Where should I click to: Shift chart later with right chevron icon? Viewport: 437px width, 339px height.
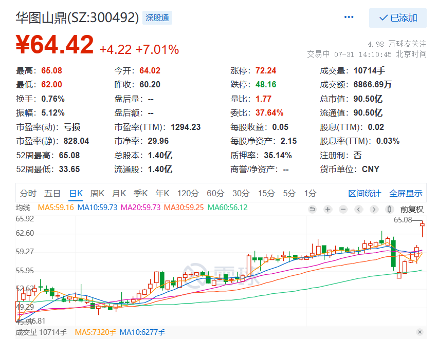click(374, 209)
